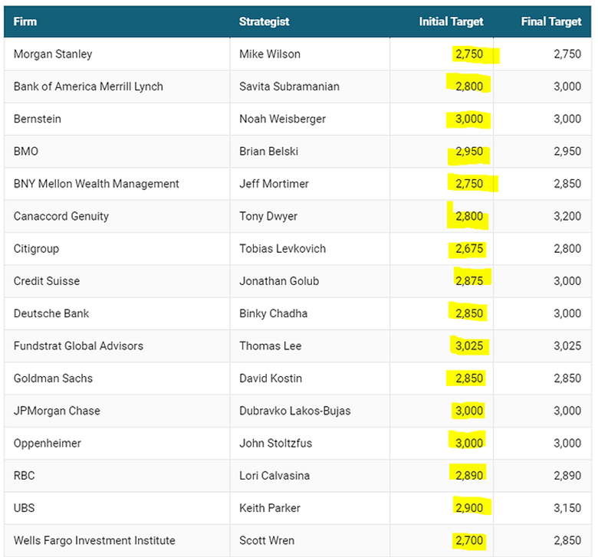This screenshot has height=557, width=598.
Task: Click strategist name Keith Parker
Action: coord(270,508)
